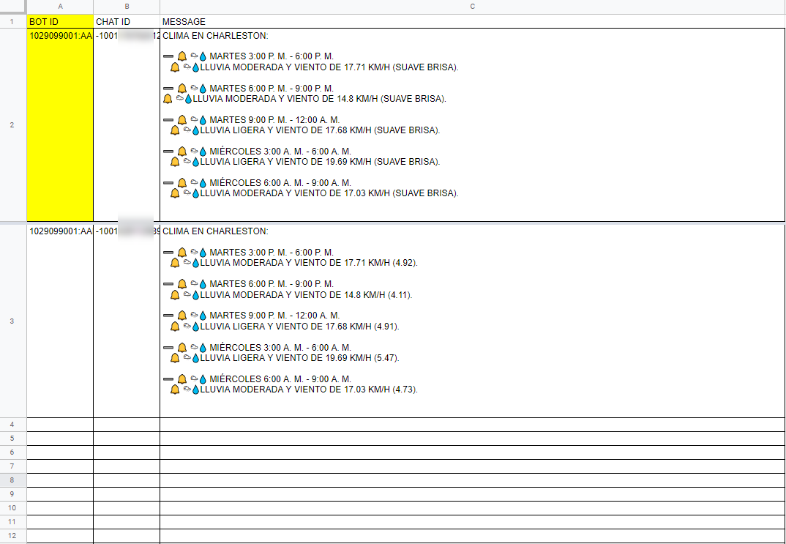Select row 7 header

(13, 466)
